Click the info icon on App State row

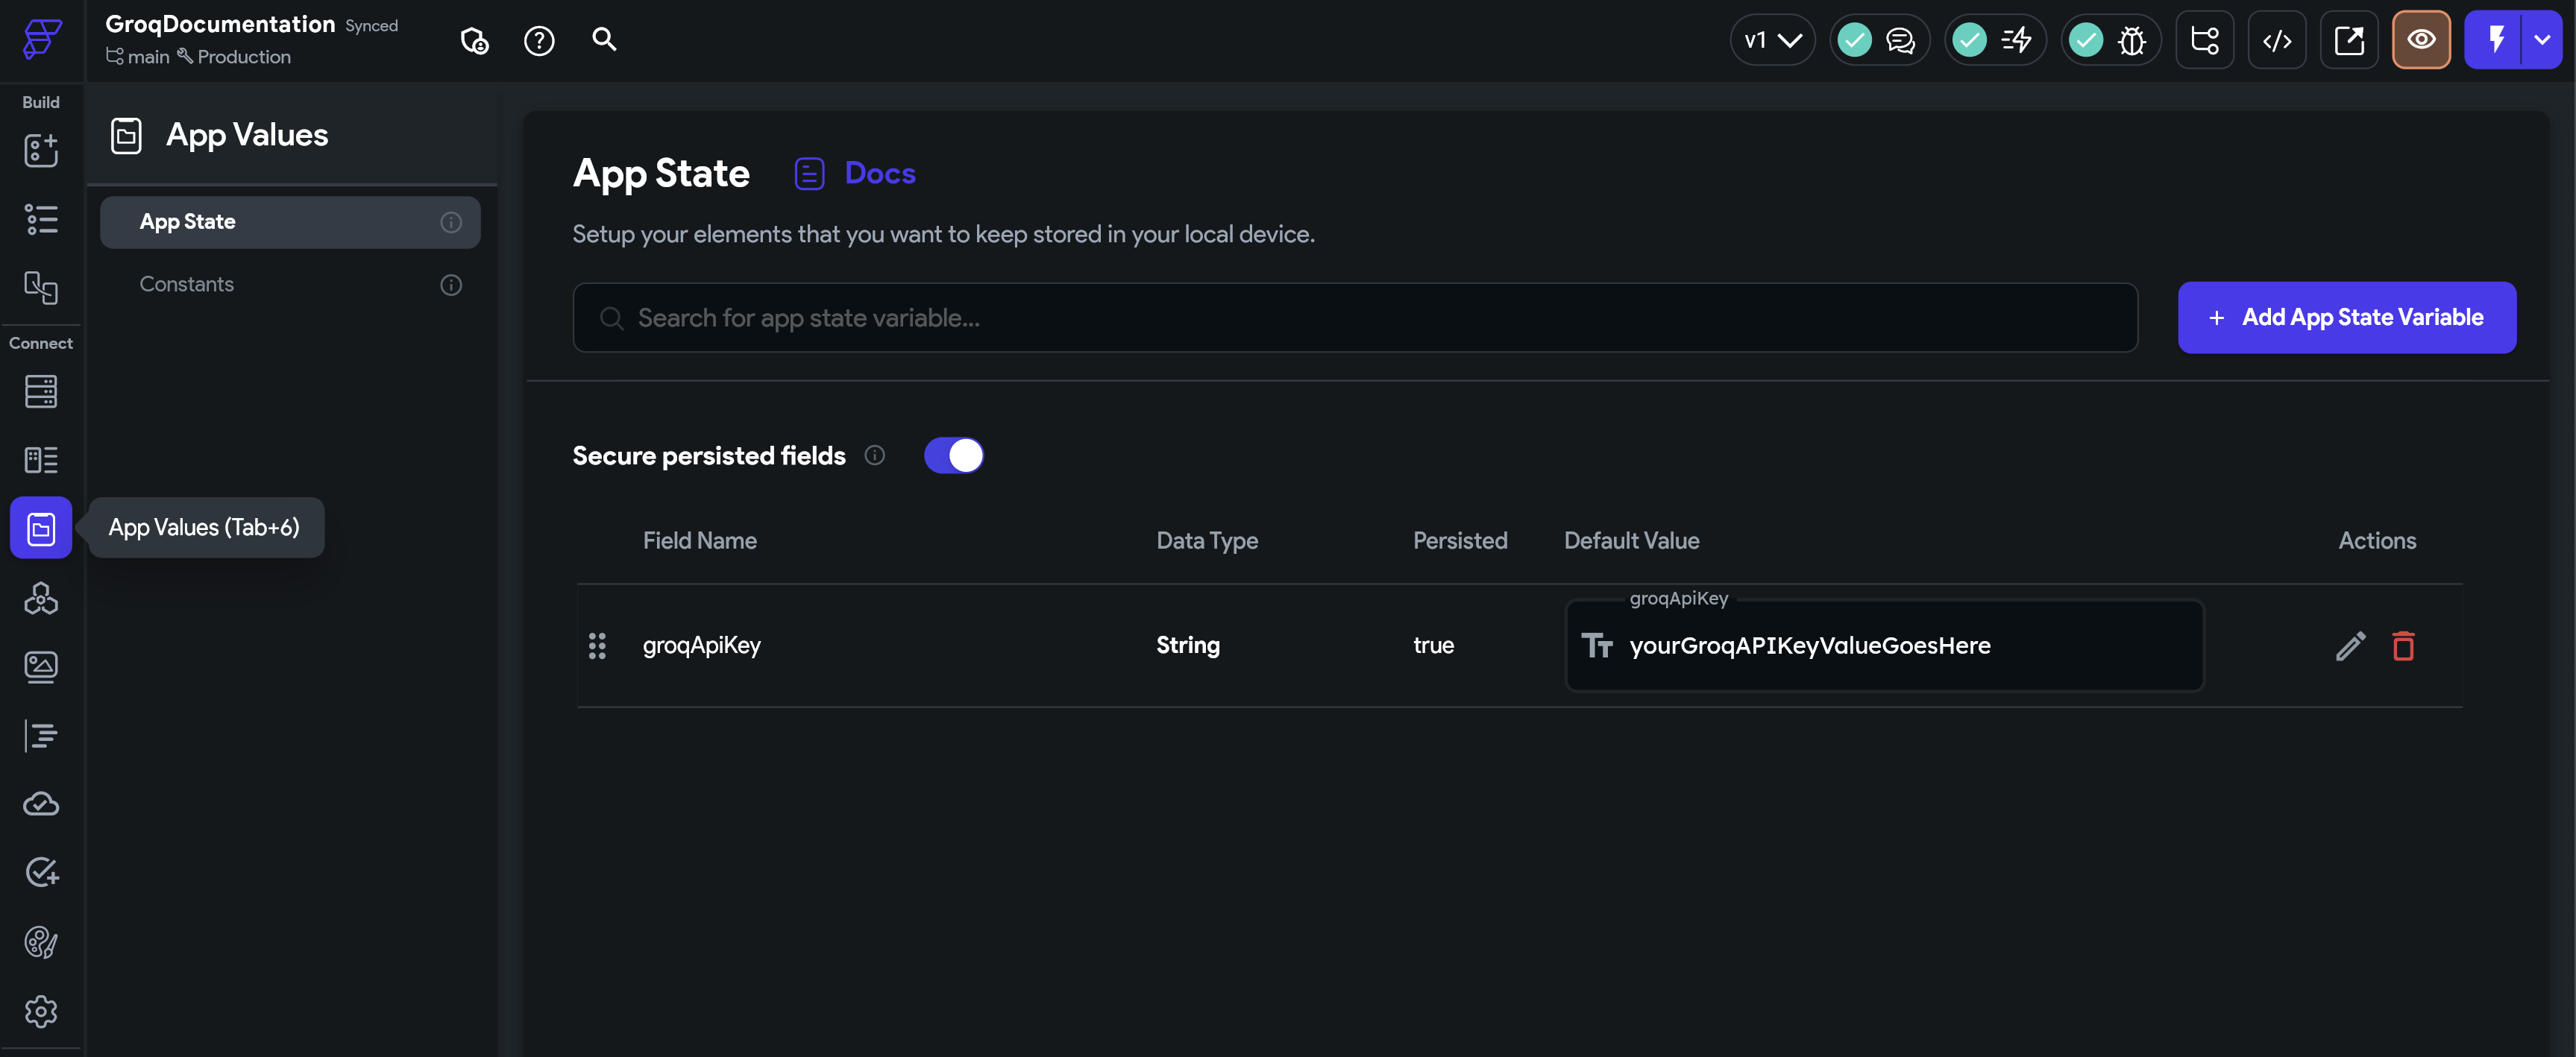(451, 222)
